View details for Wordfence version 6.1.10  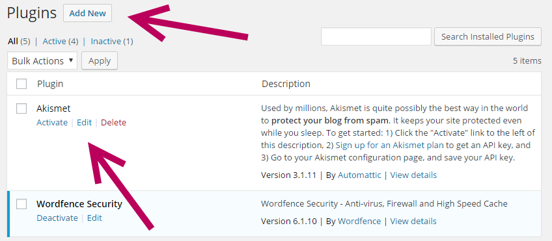coord(413,222)
